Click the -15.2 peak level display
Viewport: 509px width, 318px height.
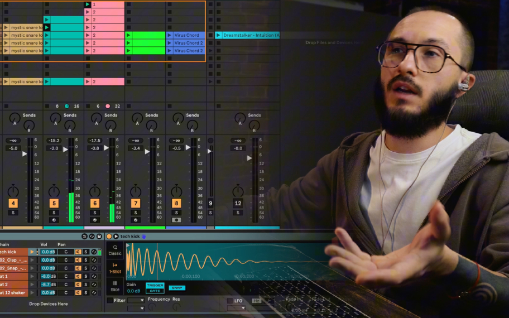pyautogui.click(x=54, y=141)
